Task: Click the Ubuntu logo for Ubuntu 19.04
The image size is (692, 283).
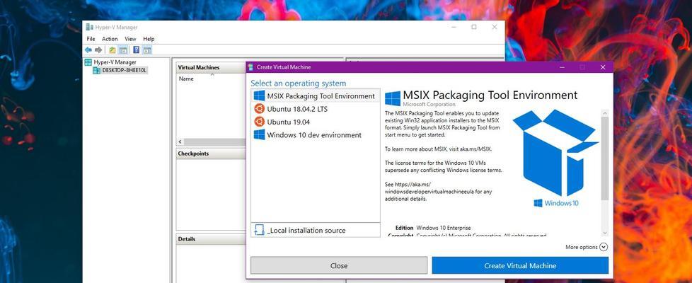Action: (x=260, y=122)
